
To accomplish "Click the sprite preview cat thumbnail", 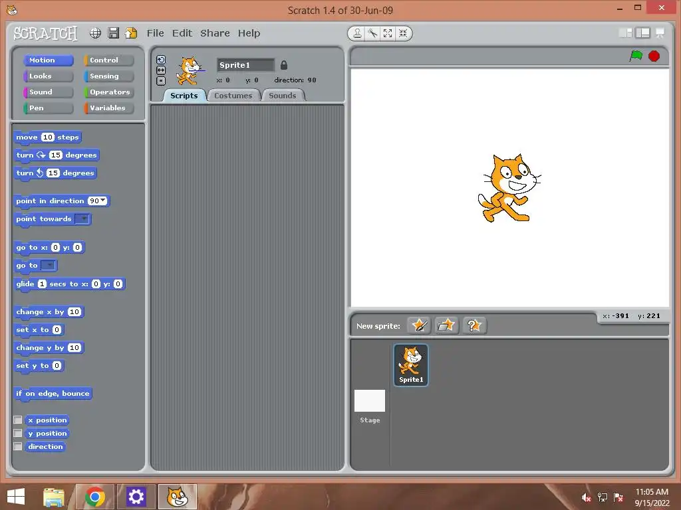I will coord(190,71).
